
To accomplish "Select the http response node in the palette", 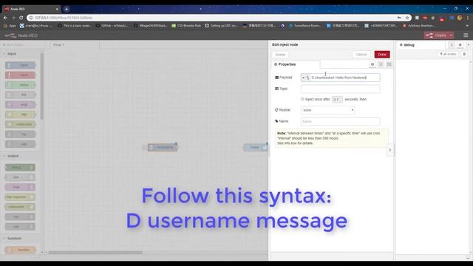I will [20, 197].
